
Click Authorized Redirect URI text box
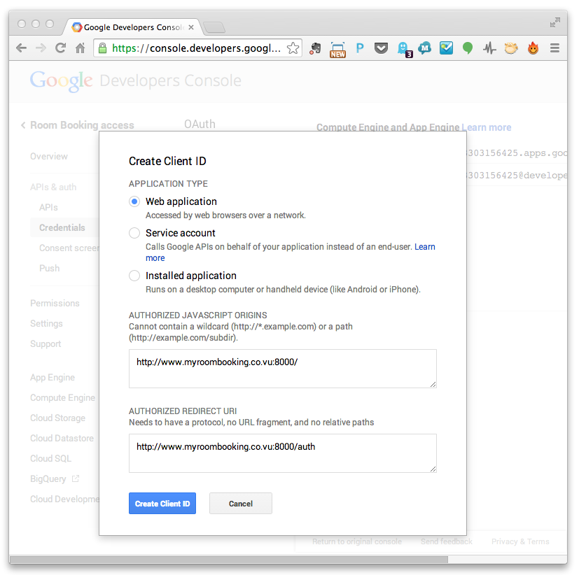(282, 453)
